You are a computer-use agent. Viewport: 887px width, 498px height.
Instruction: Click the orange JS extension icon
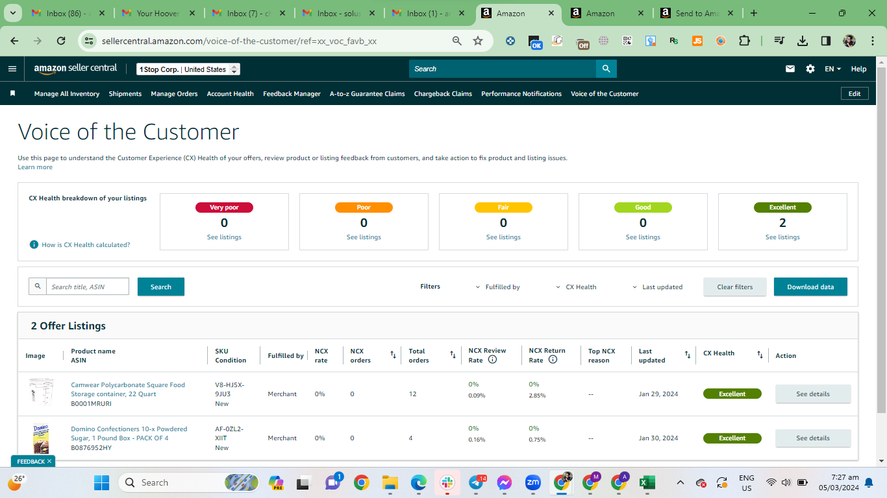[697, 41]
